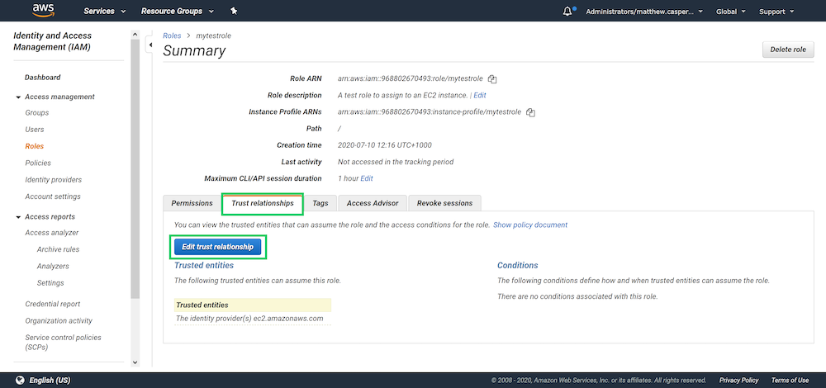Open the Global region dropdown
This screenshot has width=826, height=388.
click(730, 12)
